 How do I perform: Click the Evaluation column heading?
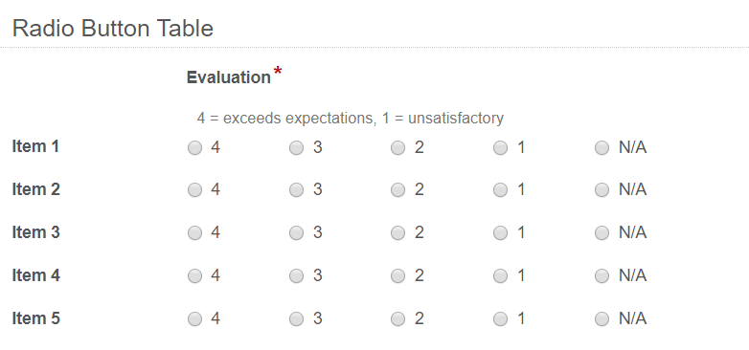click(x=229, y=77)
